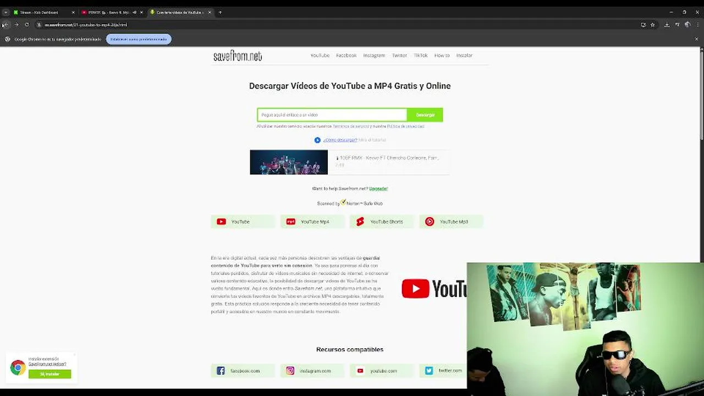Open the Instagram nav menu item
704x396 pixels.
(374, 56)
